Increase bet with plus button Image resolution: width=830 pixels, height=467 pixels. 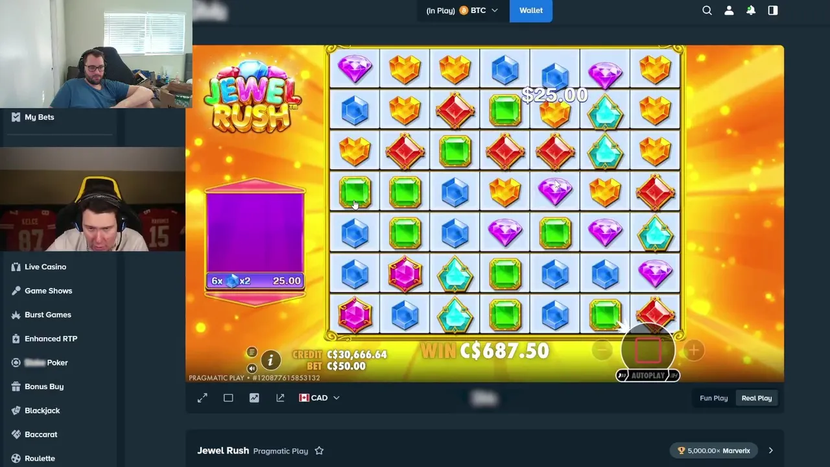tap(693, 351)
